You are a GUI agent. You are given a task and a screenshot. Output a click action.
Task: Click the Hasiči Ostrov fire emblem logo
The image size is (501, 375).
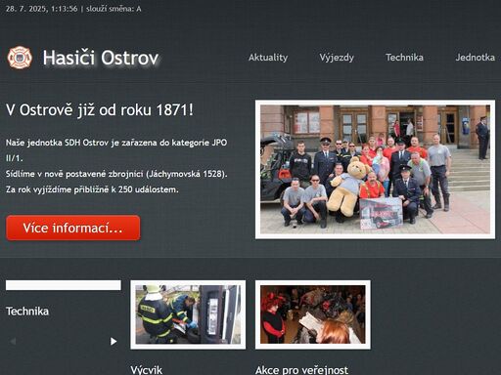coord(20,58)
